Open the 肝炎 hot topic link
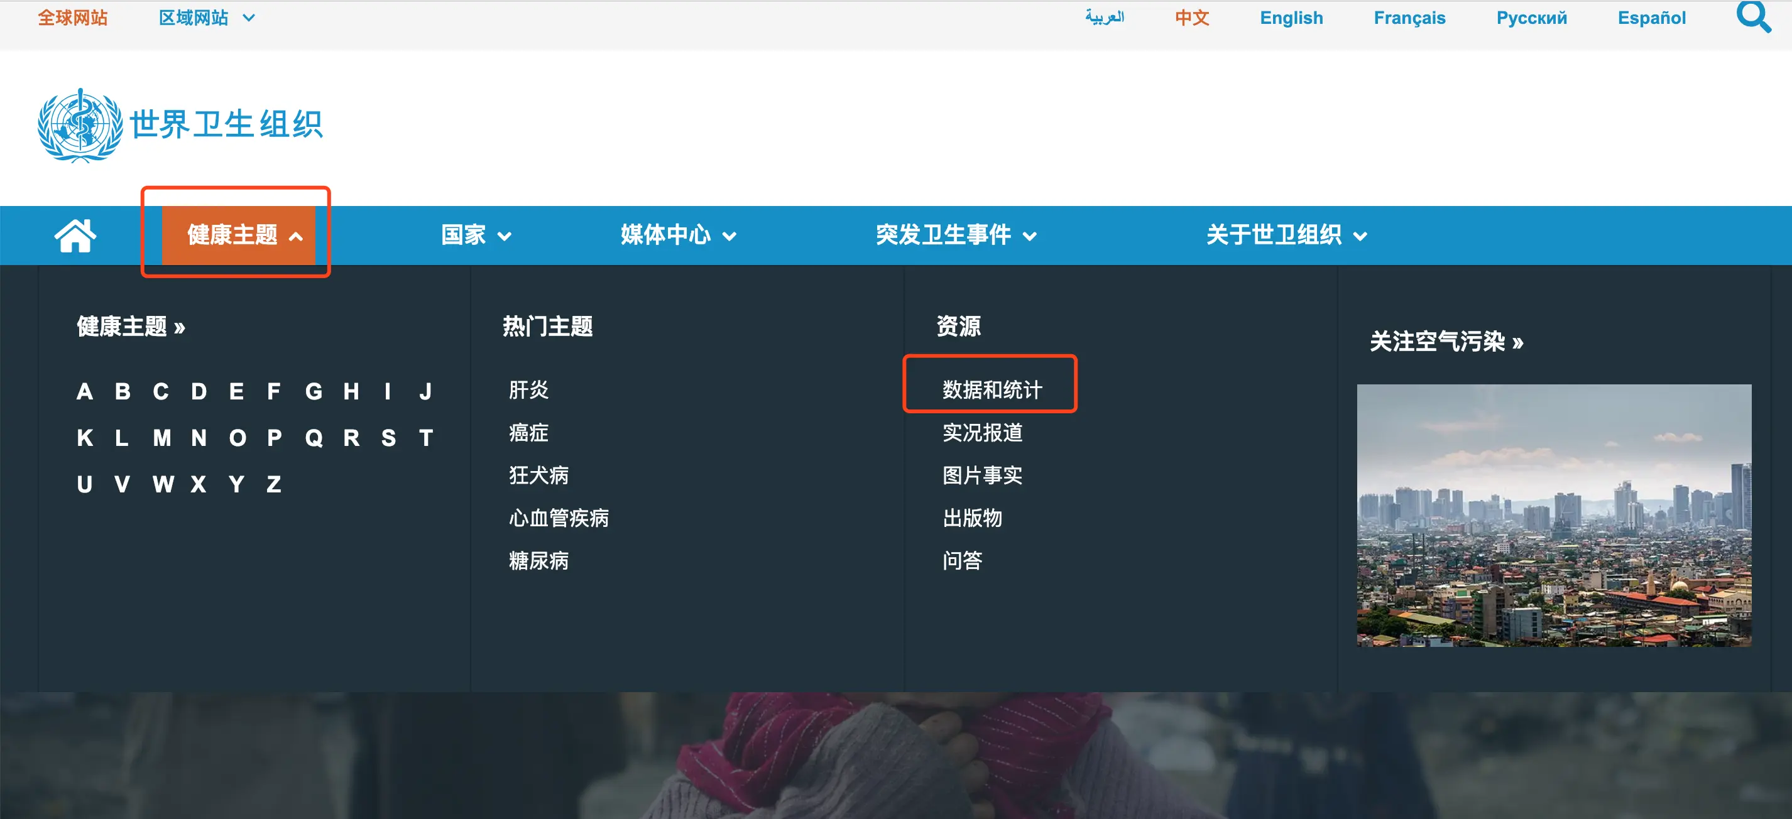Image resolution: width=1792 pixels, height=819 pixels. click(528, 389)
